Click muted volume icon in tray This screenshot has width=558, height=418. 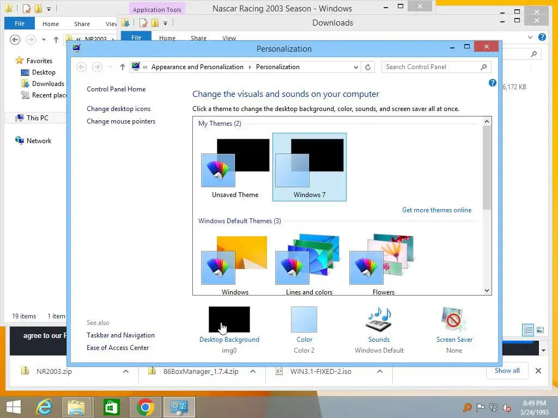pyautogui.click(x=507, y=408)
